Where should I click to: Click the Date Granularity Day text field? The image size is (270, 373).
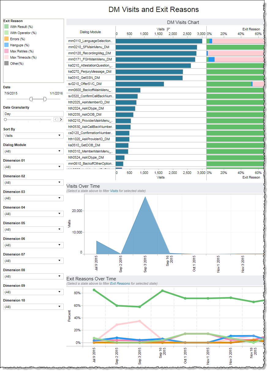(33, 114)
